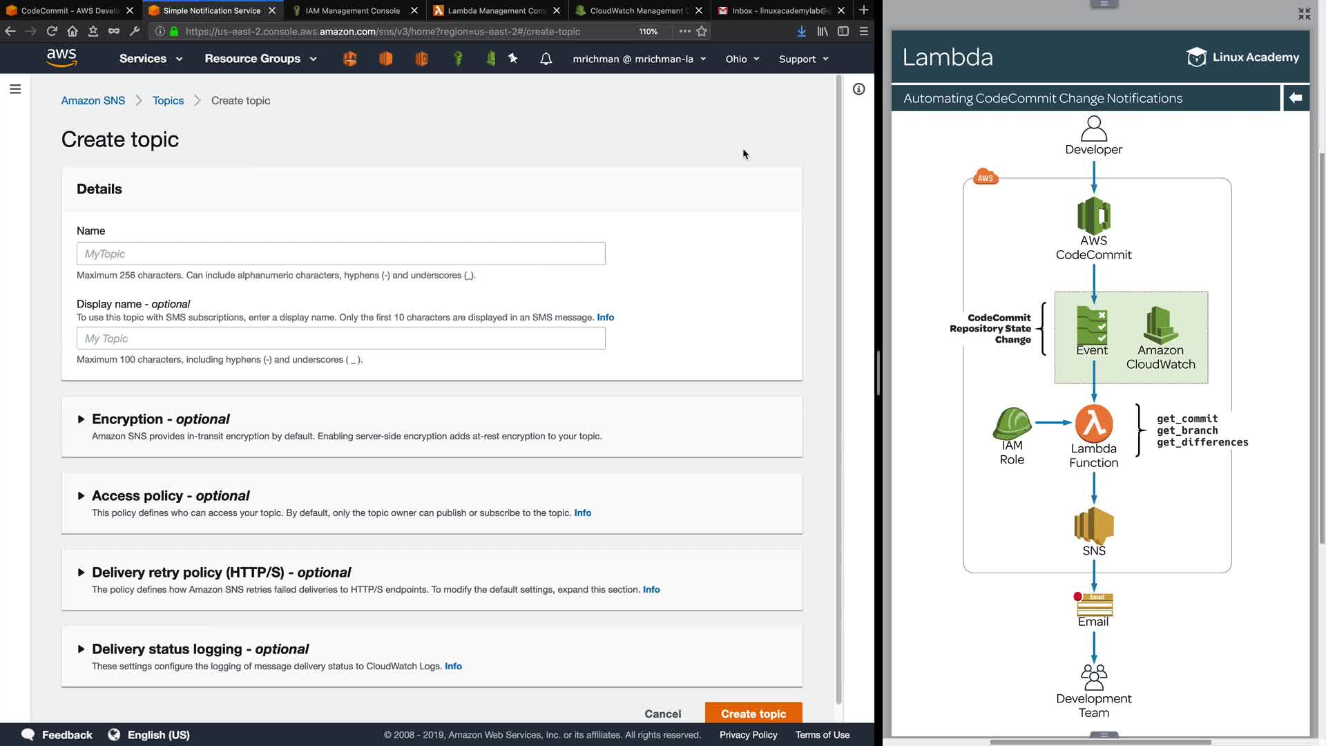Click the back arrow on Lambda slide
The image size is (1326, 746).
tap(1296, 98)
